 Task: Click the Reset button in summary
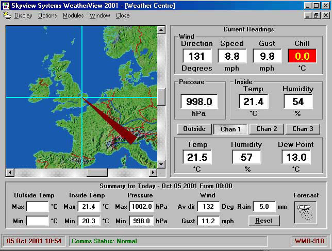264,221
